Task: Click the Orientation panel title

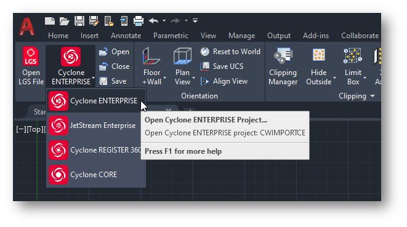Action: click(199, 96)
